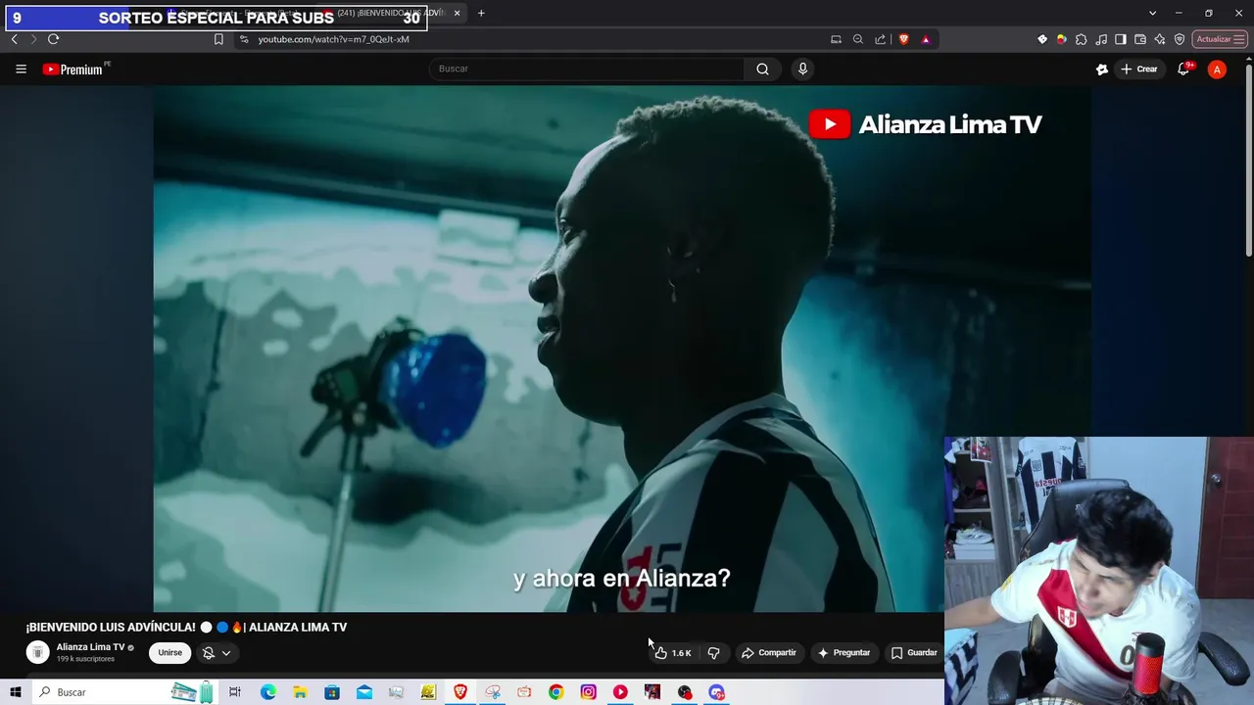Dislike the video with thumbs down
Image resolution: width=1254 pixels, height=705 pixels.
point(713,652)
